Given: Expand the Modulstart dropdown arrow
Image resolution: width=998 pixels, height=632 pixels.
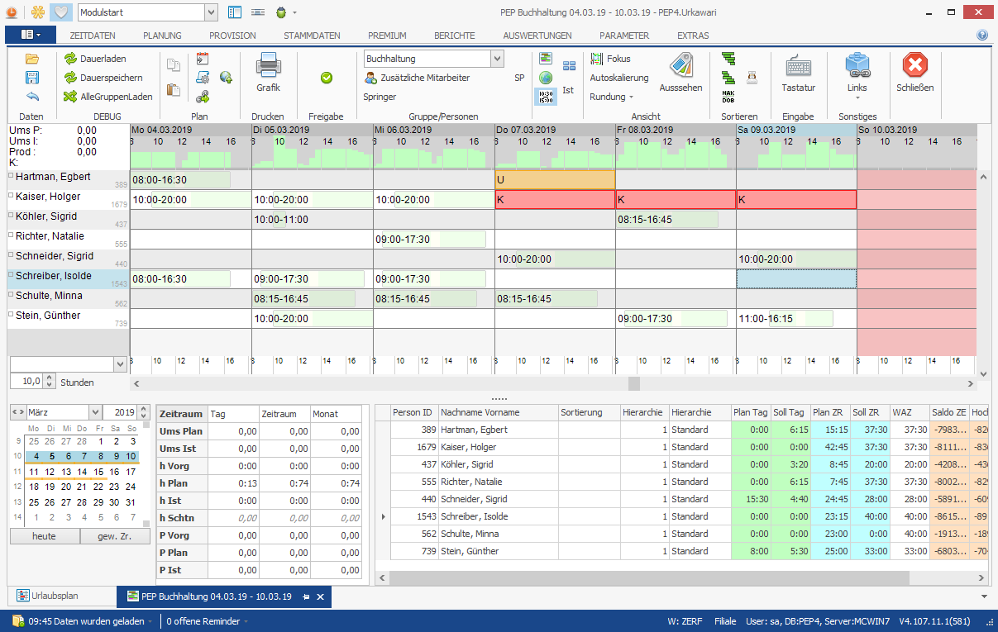Looking at the screenshot, I should [210, 12].
